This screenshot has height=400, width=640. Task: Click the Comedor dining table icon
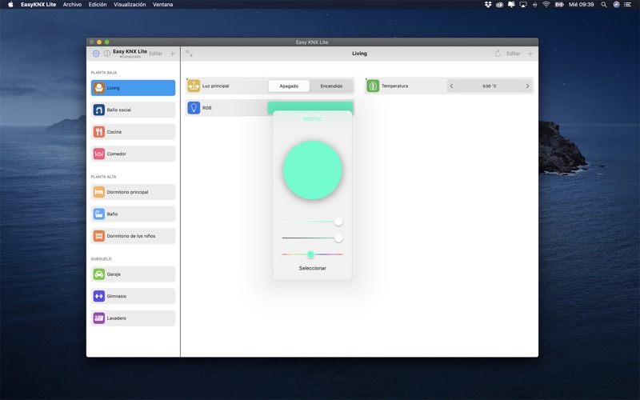[98, 154]
